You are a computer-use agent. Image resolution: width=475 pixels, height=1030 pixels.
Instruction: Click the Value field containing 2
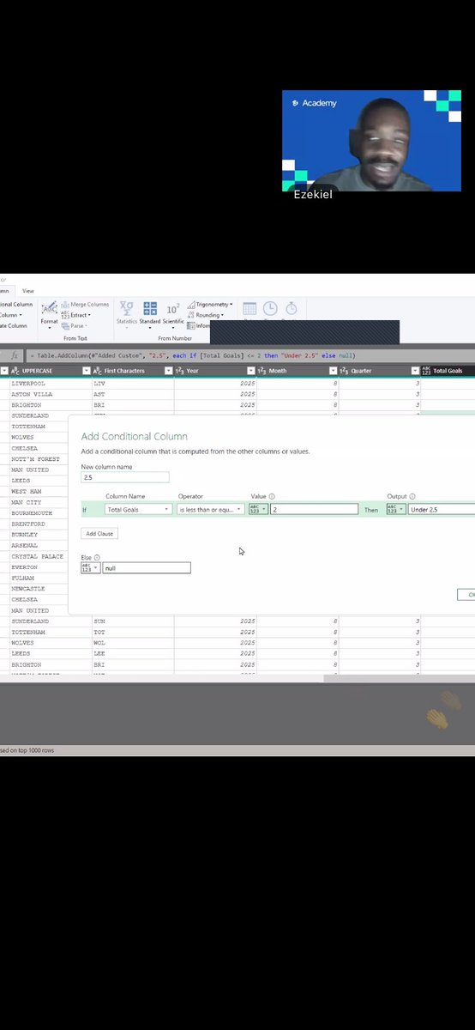(314, 509)
